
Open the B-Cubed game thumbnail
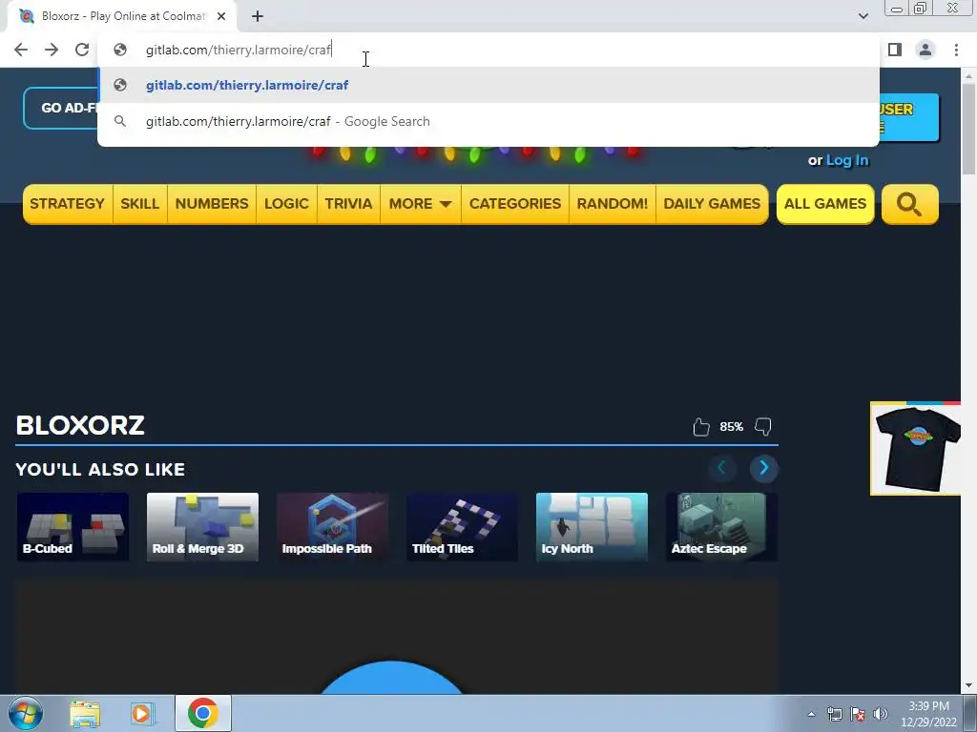point(73,526)
